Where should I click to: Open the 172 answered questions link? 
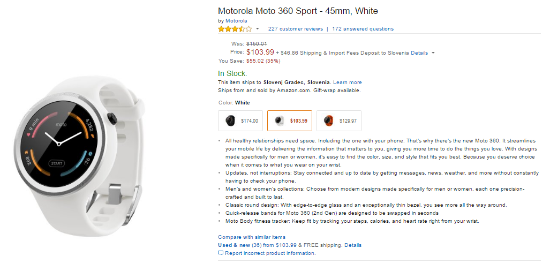click(363, 29)
